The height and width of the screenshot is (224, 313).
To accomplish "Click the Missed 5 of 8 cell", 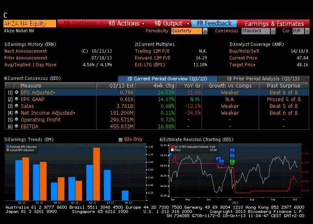I will [x=284, y=99].
